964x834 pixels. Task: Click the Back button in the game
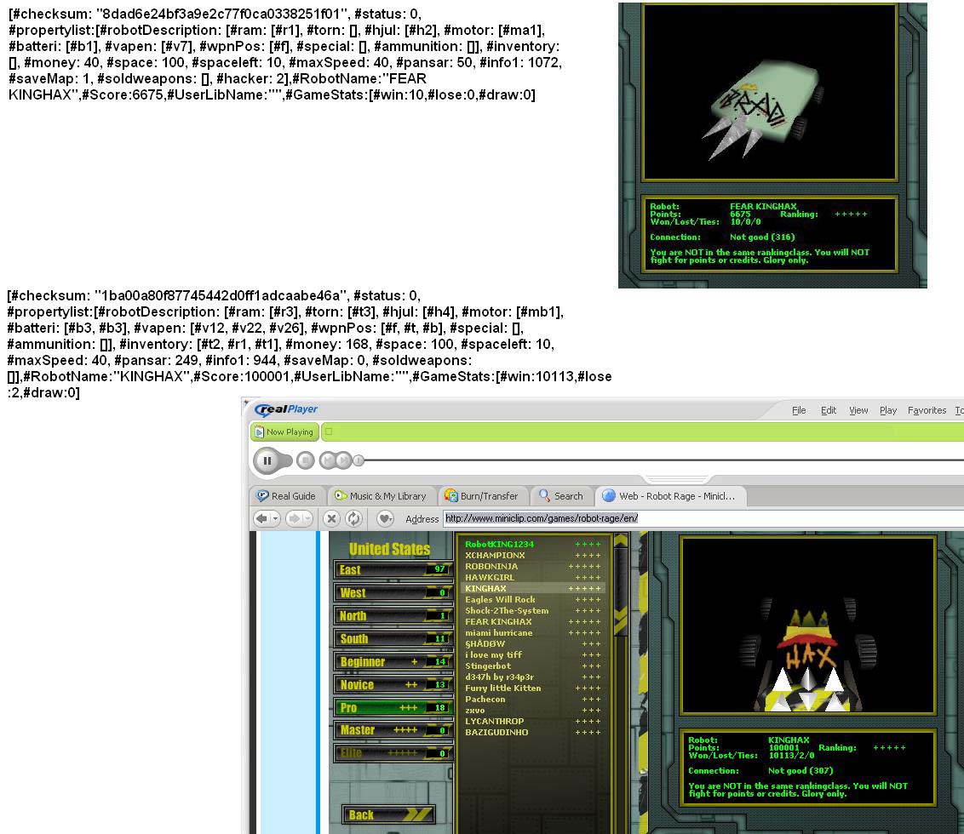(x=388, y=815)
